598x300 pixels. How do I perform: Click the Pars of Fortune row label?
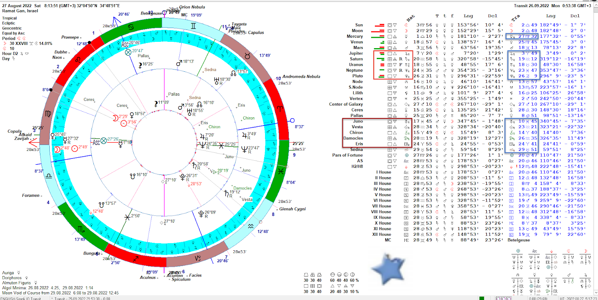pyautogui.click(x=347, y=155)
